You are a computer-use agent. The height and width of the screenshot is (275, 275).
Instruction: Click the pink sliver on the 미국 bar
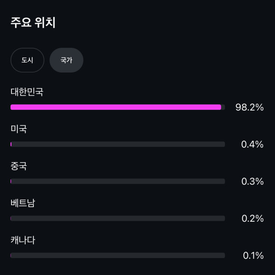click(11, 144)
